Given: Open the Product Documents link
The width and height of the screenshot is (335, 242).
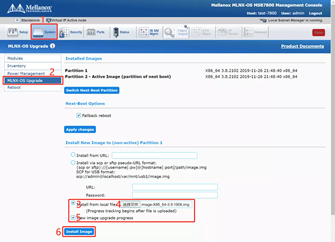Looking at the screenshot, I should coord(302,46).
